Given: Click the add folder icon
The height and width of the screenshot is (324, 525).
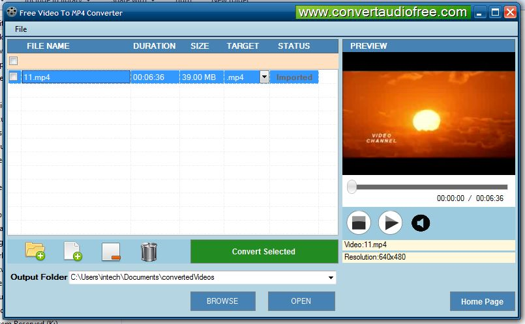Looking at the screenshot, I should (x=35, y=251).
